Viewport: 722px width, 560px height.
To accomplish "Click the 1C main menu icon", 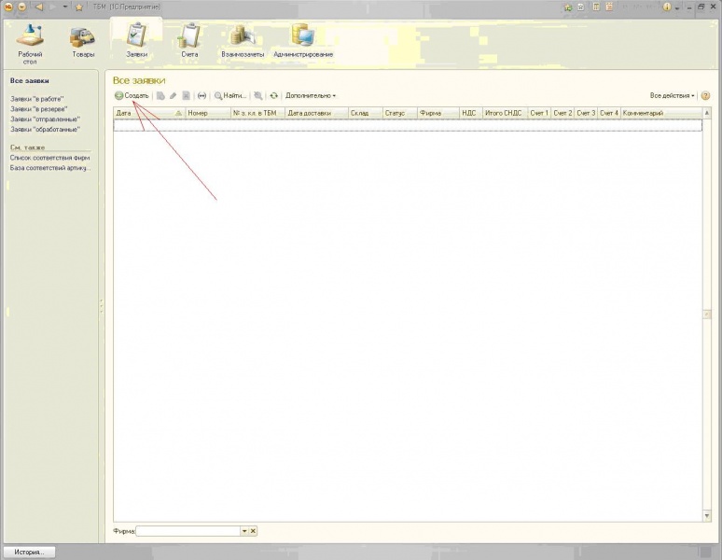I will 8,7.
